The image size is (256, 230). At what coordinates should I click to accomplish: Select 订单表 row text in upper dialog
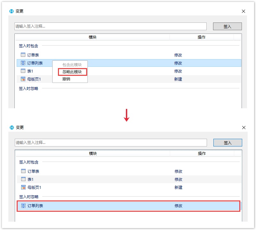(33, 55)
